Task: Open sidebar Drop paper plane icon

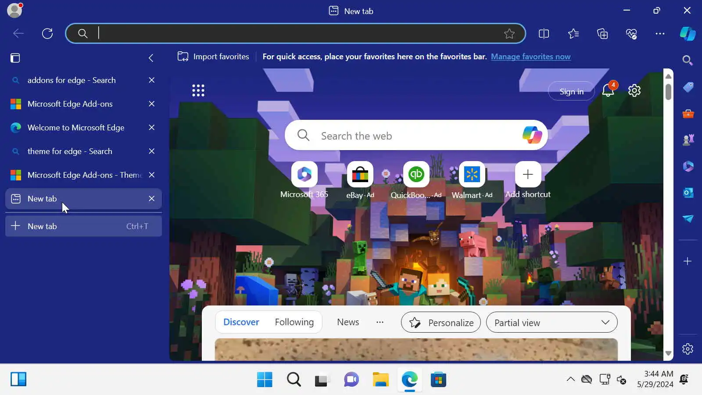Action: 688,219
